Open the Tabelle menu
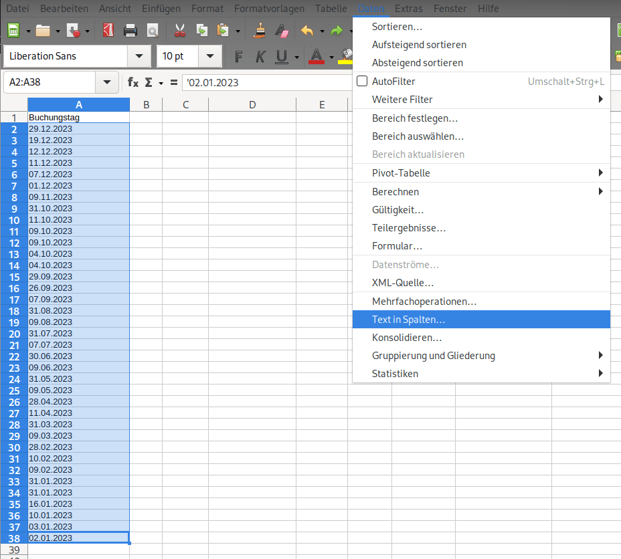The width and height of the screenshot is (621, 559). pos(331,8)
